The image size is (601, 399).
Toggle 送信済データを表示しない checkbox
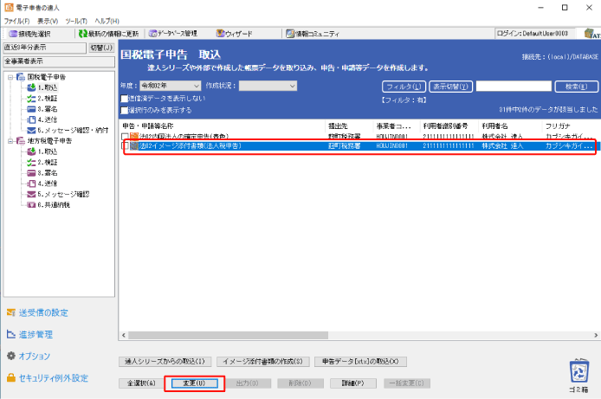(124, 99)
